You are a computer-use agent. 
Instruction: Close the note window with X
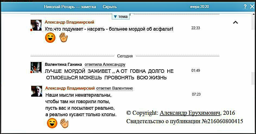pyautogui.click(x=252, y=6)
